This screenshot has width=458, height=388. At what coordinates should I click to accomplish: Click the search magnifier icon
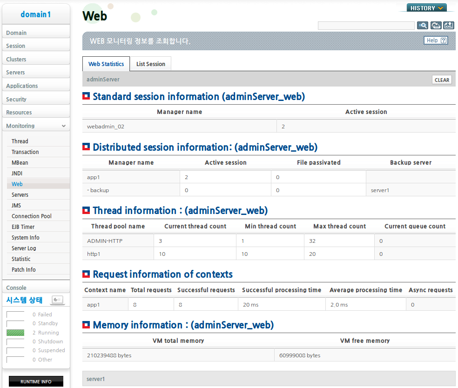(422, 26)
